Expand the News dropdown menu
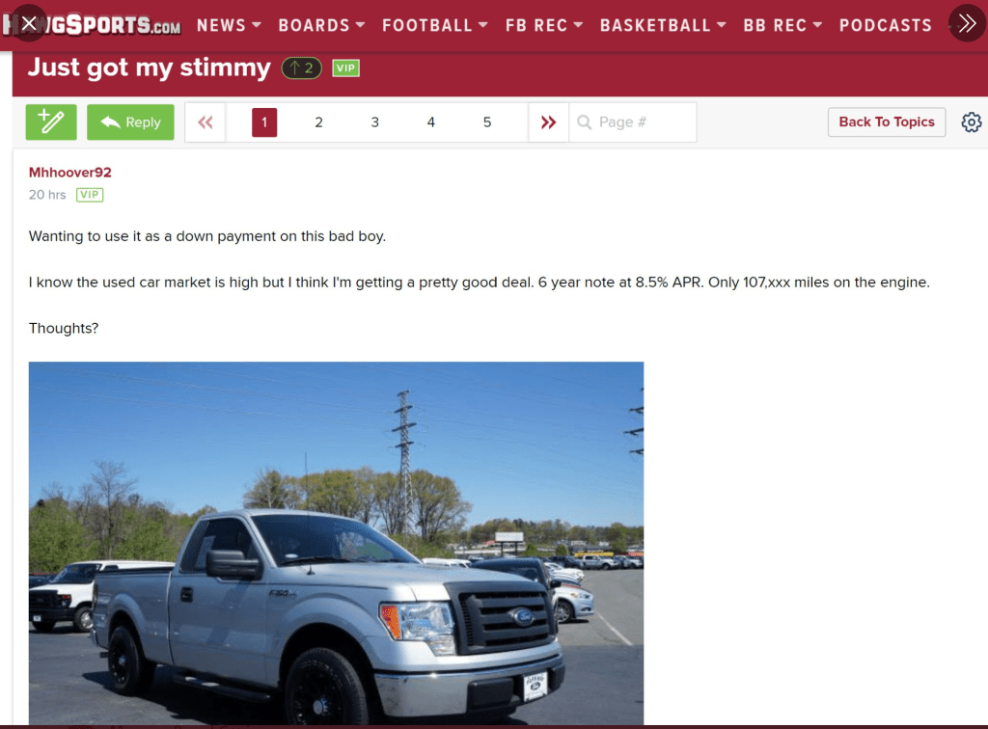The image size is (988, 729). point(229,25)
